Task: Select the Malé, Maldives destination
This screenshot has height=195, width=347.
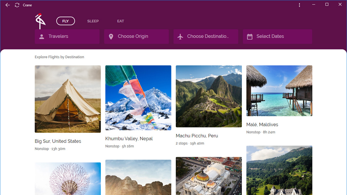Action: click(x=262, y=124)
